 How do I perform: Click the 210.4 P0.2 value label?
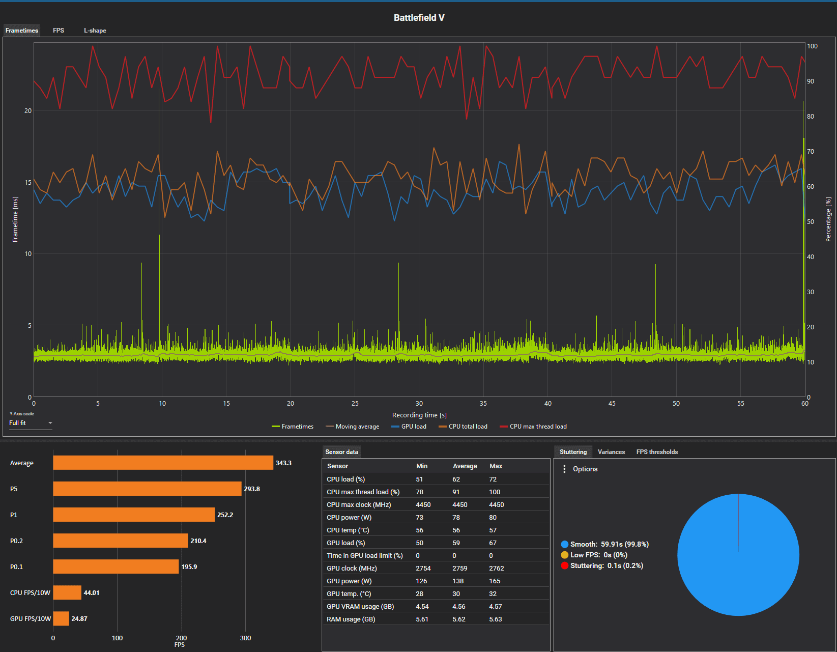pos(198,541)
